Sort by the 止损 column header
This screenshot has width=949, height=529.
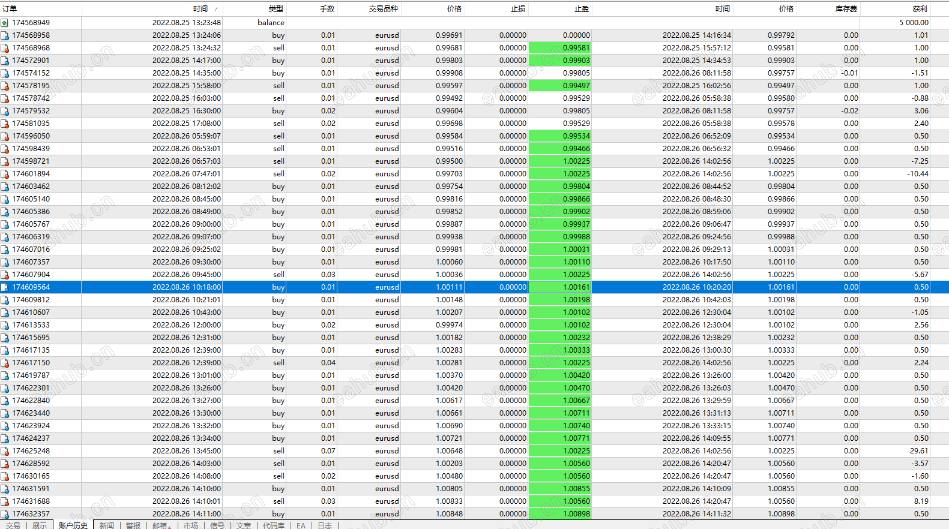tap(496, 9)
